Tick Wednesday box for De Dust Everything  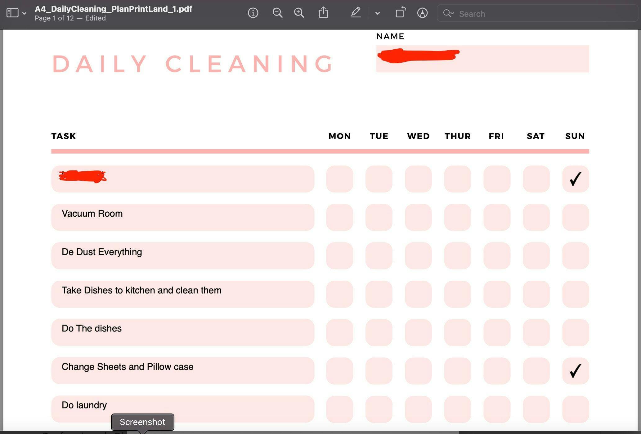click(x=418, y=255)
